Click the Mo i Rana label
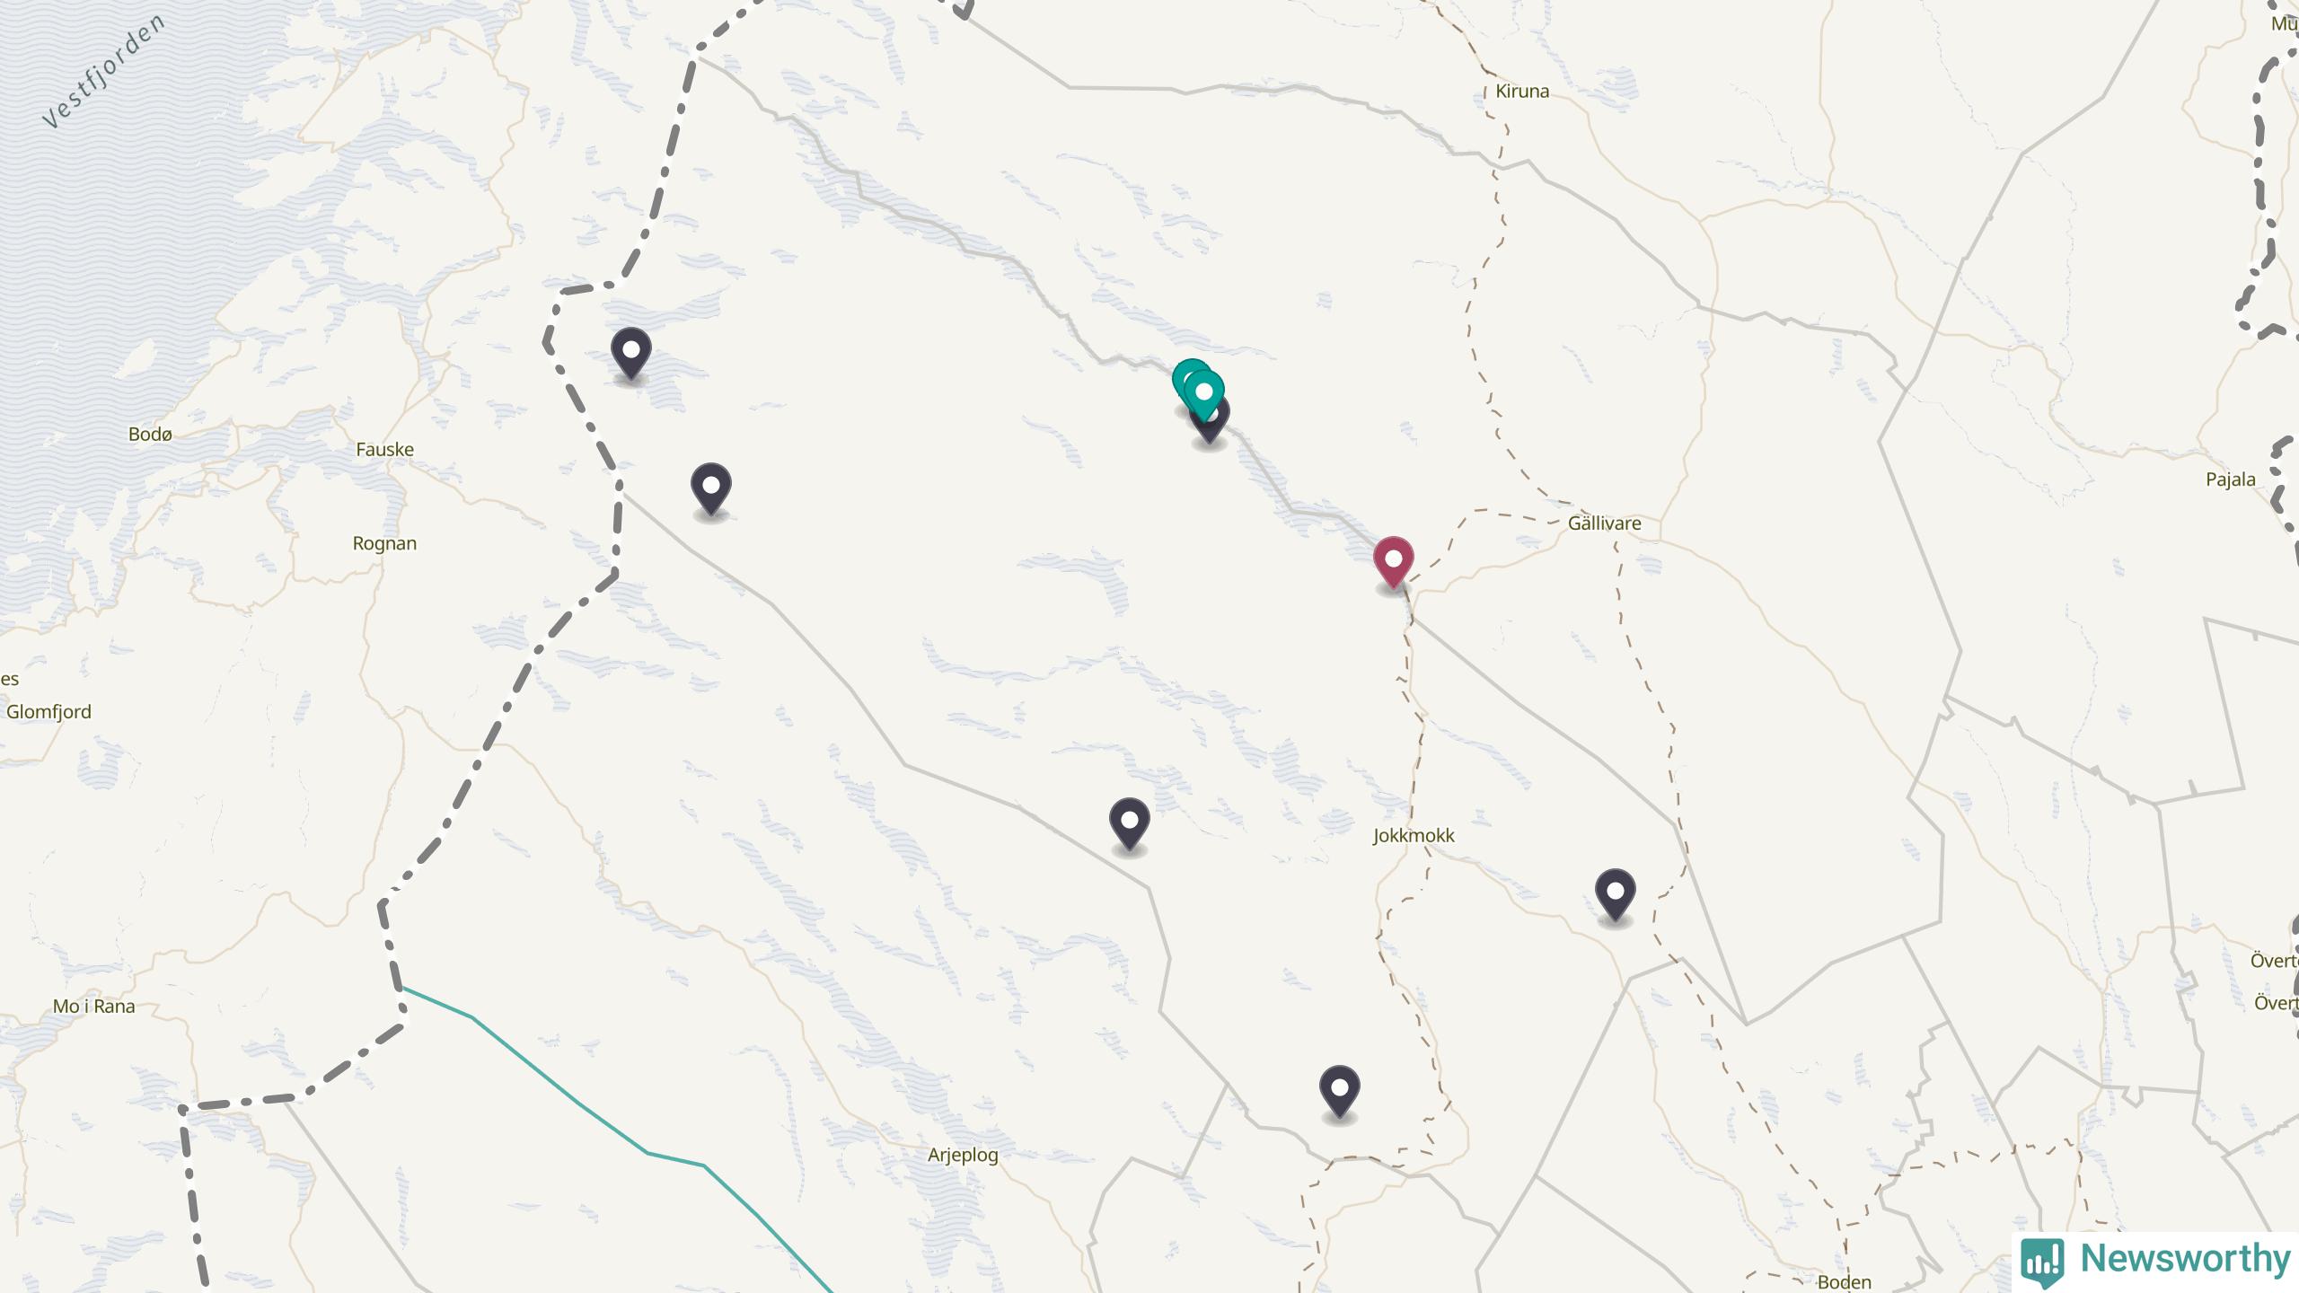Viewport: 2299px width, 1293px height. 94,1007
